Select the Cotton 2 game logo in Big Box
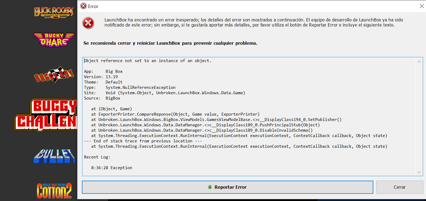 point(54,191)
